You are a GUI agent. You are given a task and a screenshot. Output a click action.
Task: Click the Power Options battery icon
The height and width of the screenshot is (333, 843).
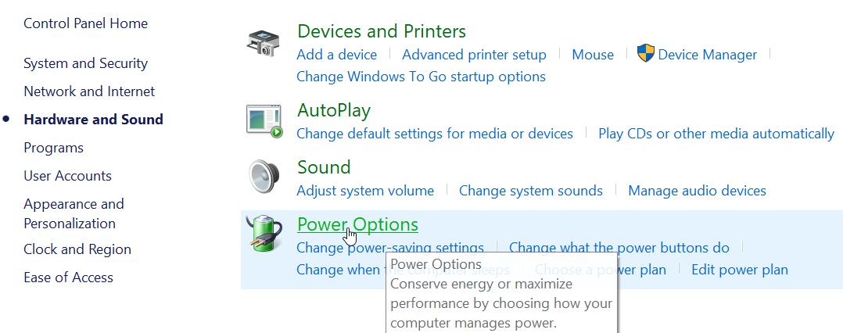264,233
